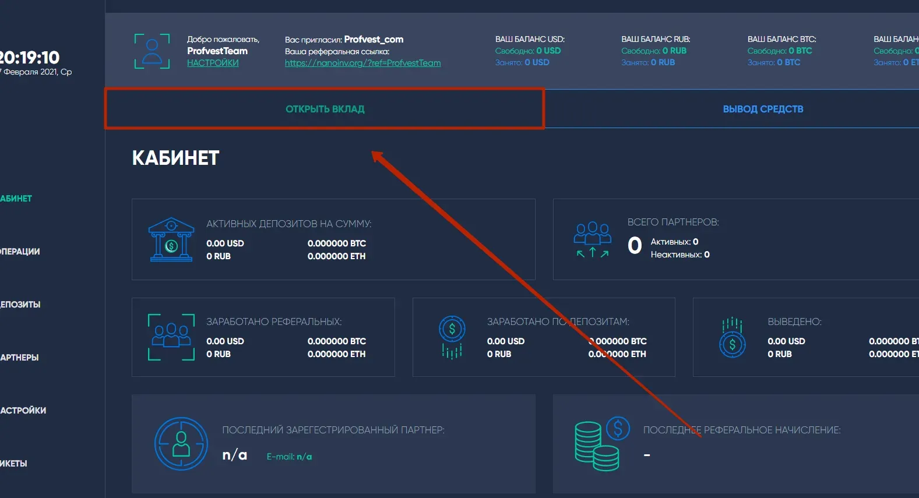Click ПОСЛЕДНИЙ ЗАРЕГЕСТРИРОВАННЫЙ ПАРТНЕР label
919x498 pixels.
coord(333,430)
